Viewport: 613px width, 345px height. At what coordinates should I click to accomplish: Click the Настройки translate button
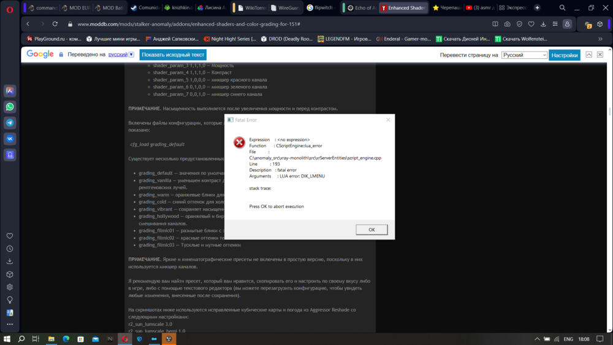tap(565, 55)
